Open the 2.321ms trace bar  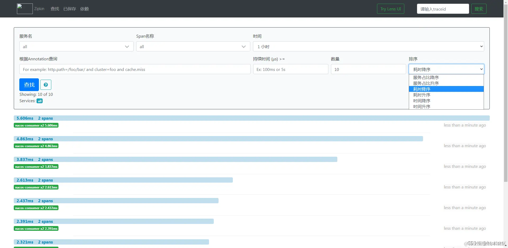click(x=111, y=242)
